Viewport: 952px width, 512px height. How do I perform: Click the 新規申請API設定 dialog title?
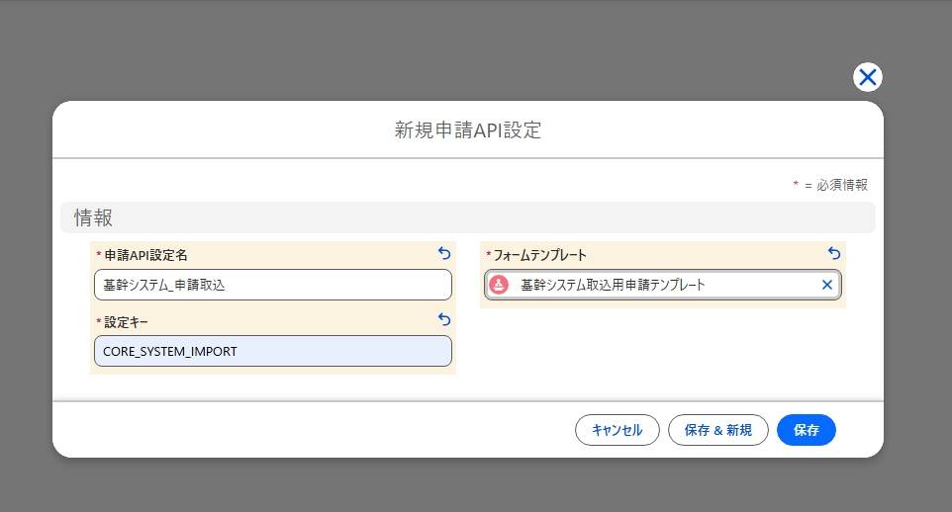tap(467, 129)
